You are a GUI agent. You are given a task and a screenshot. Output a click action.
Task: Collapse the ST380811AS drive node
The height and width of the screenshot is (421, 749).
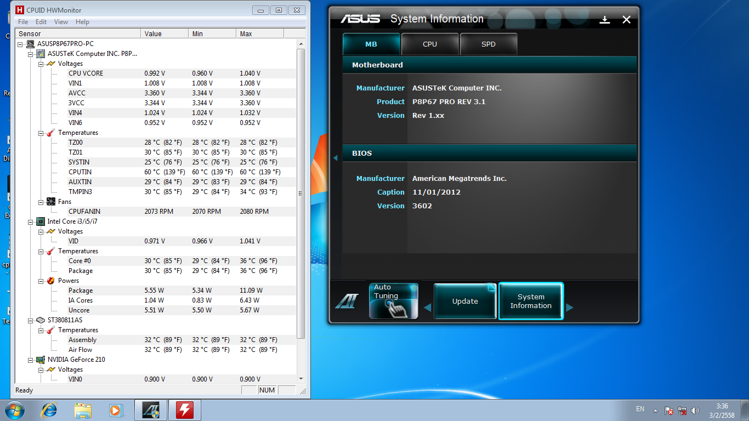[31, 320]
